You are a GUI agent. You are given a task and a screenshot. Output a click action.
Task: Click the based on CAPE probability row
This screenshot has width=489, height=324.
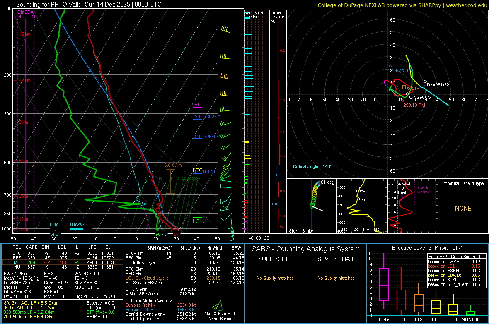[x=454, y=262]
